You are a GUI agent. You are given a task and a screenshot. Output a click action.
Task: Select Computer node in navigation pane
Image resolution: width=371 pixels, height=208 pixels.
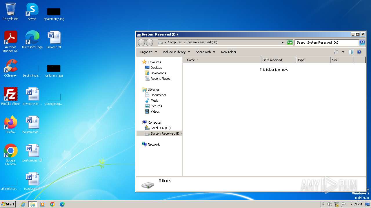click(x=154, y=122)
